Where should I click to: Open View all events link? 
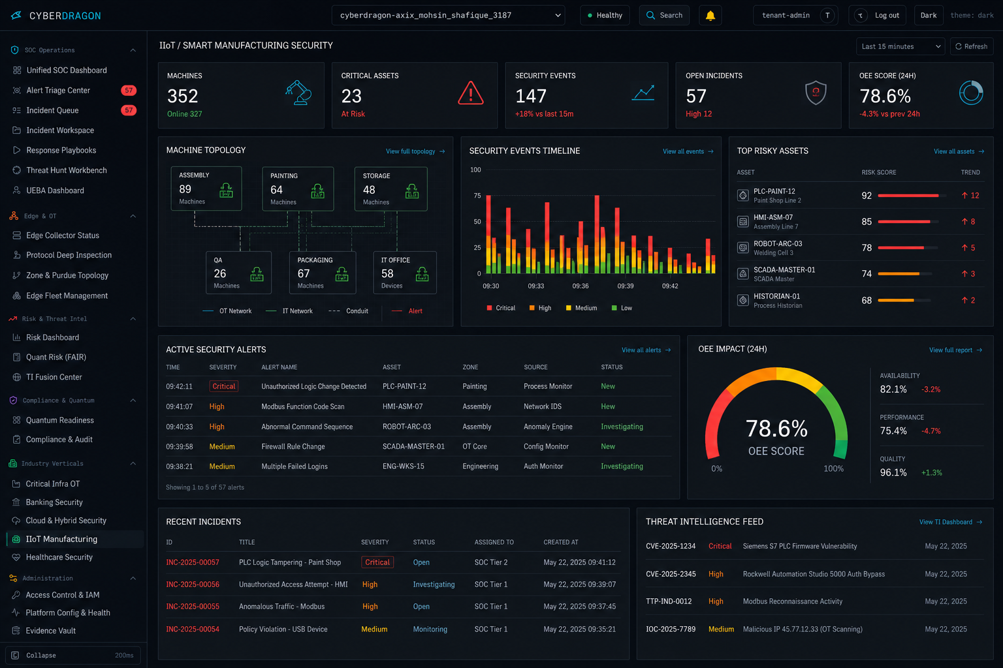[688, 151]
